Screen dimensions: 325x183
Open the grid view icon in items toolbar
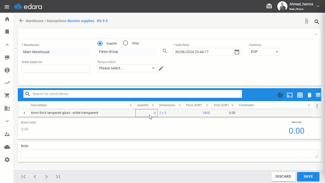coord(300,95)
